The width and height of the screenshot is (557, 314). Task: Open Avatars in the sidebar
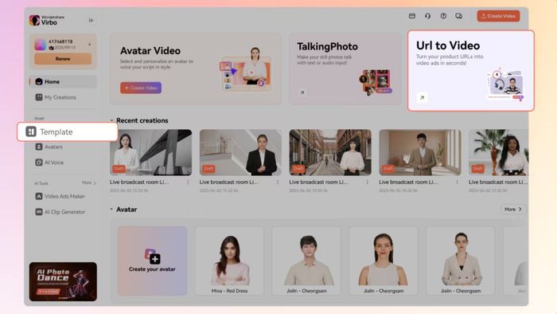[63, 147]
